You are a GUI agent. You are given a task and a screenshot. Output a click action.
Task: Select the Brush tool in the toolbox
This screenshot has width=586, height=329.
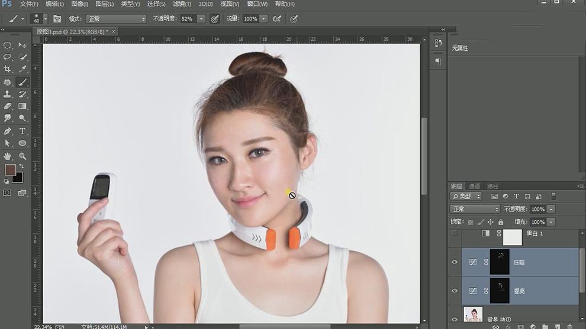pos(22,82)
